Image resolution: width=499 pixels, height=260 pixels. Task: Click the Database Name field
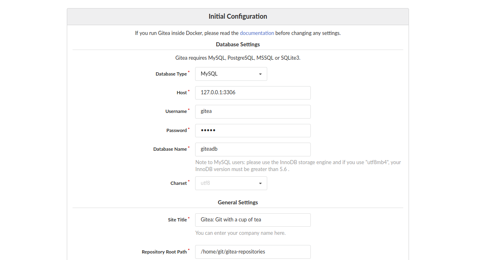[x=253, y=149]
